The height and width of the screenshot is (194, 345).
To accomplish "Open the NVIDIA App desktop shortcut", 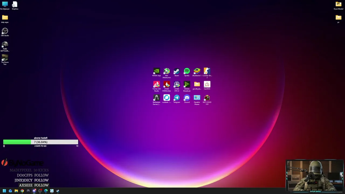I will pyautogui.click(x=156, y=72).
